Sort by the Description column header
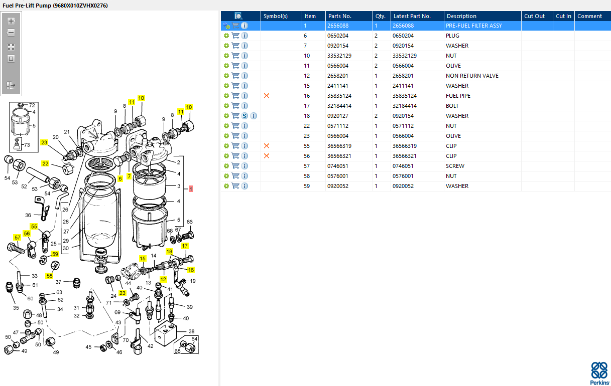The image size is (611, 386). click(x=461, y=16)
